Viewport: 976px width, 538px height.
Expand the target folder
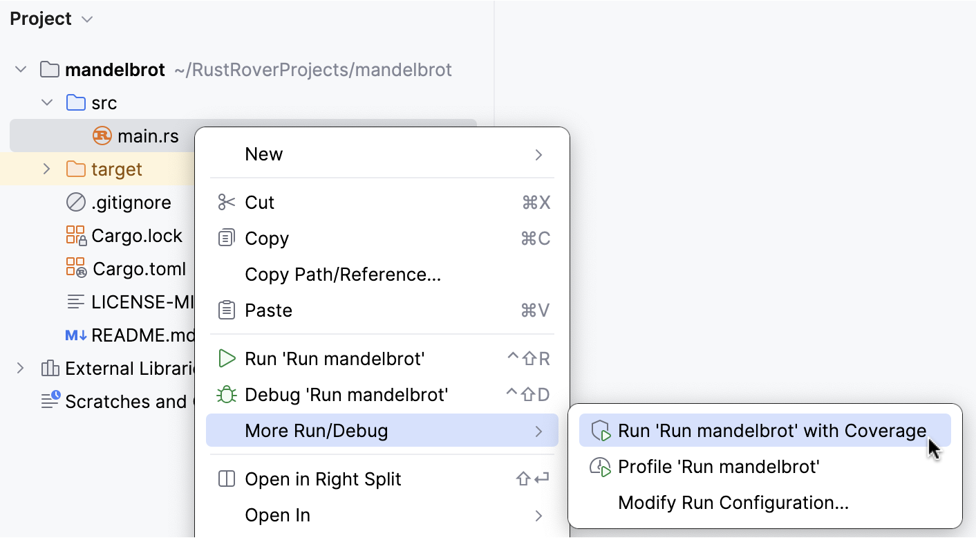(x=46, y=169)
